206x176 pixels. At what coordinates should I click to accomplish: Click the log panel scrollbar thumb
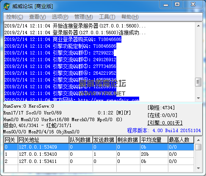198,82
